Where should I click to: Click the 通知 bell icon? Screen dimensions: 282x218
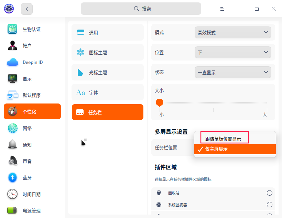pos(12,144)
